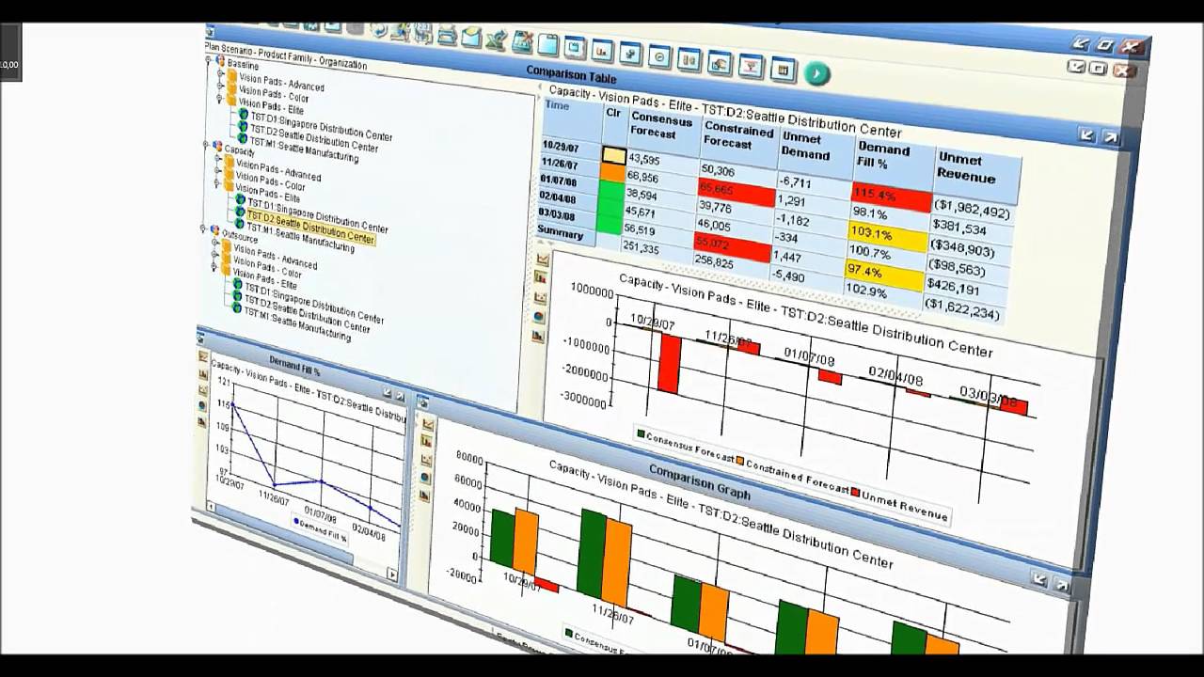The width and height of the screenshot is (1204, 677).
Task: Expand Vision Pads - Color under Baseline
Action: (x=219, y=87)
